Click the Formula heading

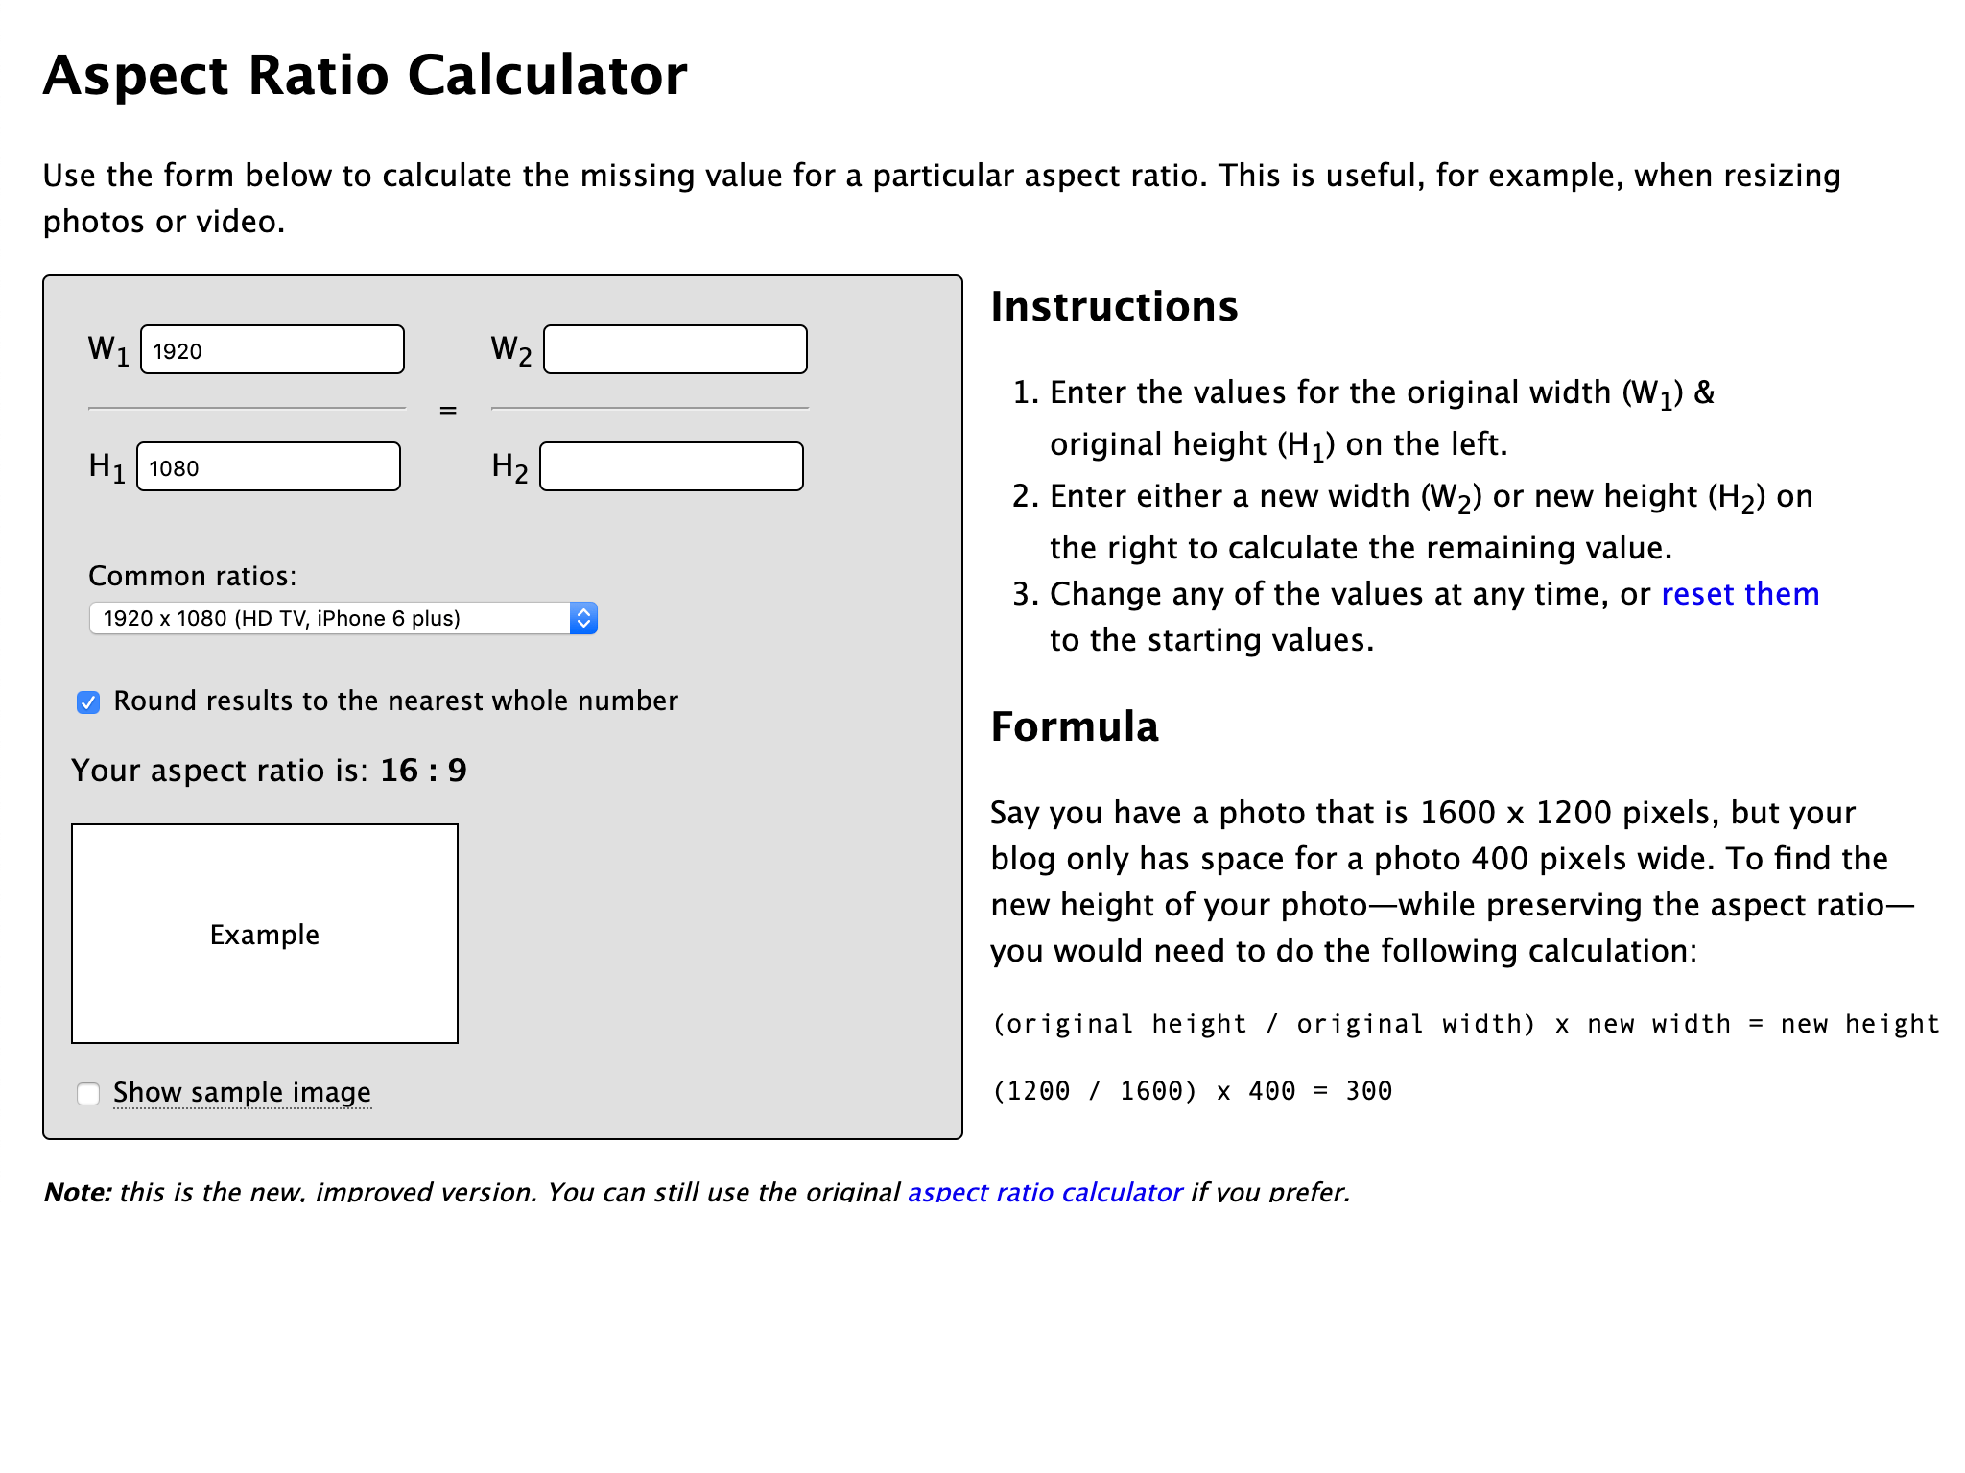(1075, 726)
